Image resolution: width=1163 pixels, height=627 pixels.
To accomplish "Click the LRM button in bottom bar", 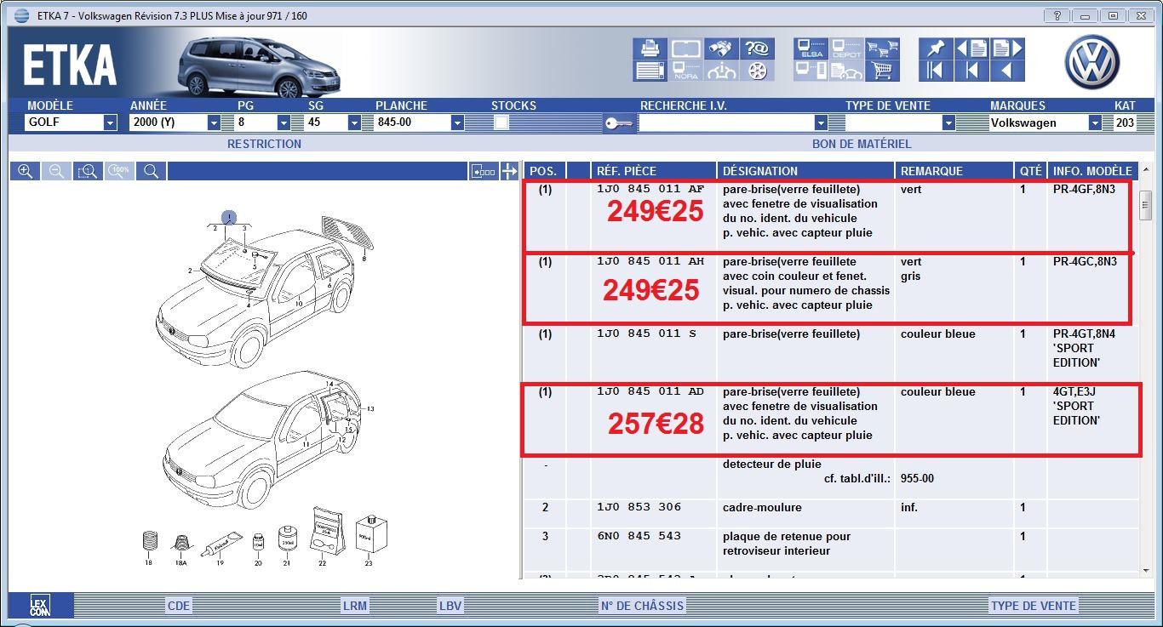I will tap(354, 606).
